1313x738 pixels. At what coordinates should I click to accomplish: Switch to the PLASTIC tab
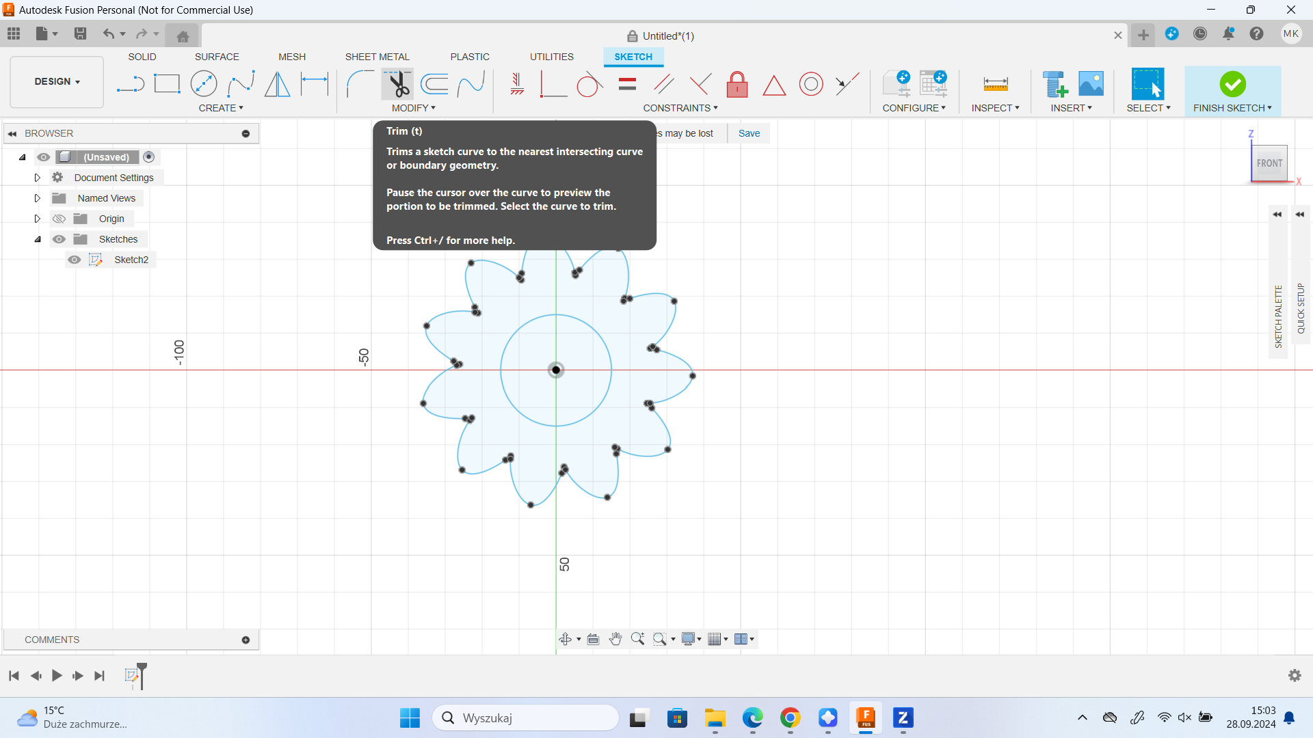pos(470,57)
